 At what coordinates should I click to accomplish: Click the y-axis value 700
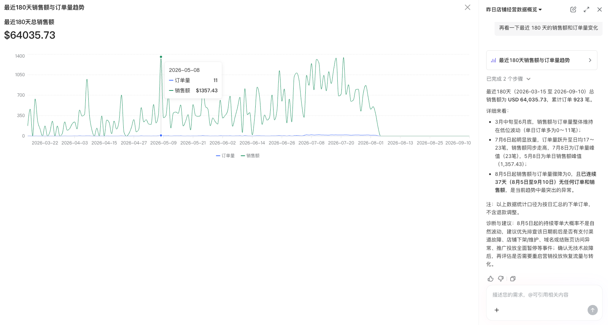point(21,95)
